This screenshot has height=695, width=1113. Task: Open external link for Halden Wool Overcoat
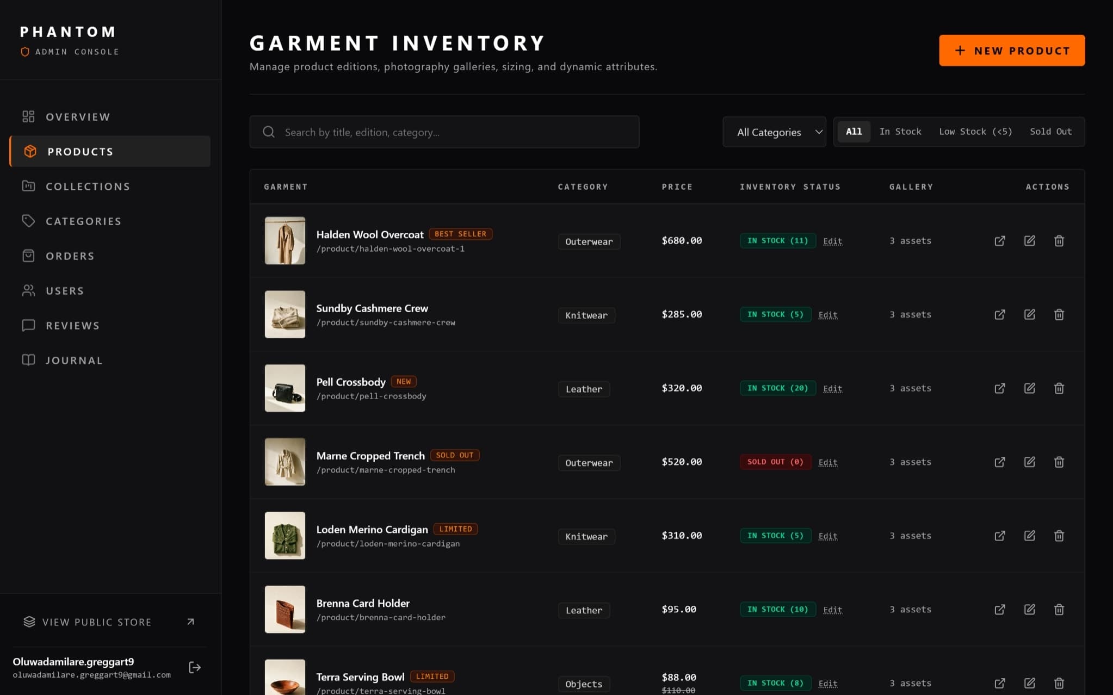pos(1000,241)
